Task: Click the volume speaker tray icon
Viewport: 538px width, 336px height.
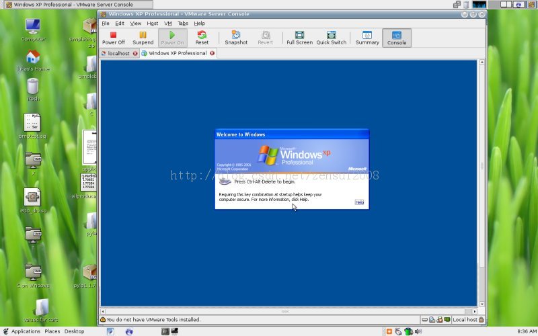Action: [x=418, y=331]
